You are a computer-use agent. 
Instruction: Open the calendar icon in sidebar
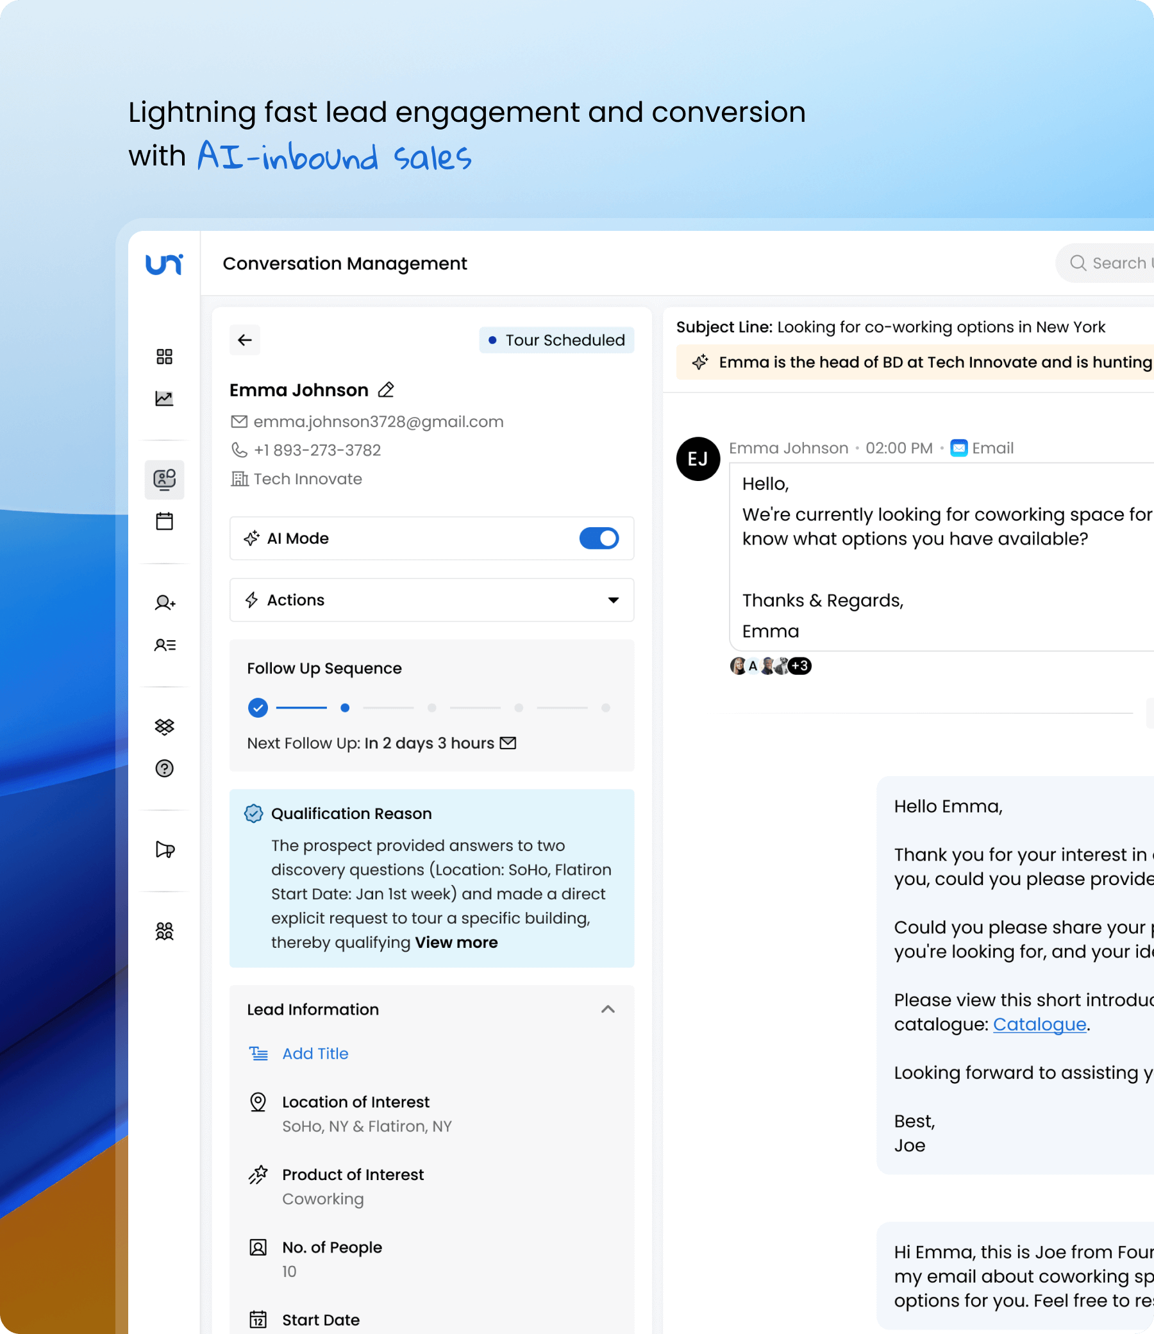pyautogui.click(x=164, y=521)
